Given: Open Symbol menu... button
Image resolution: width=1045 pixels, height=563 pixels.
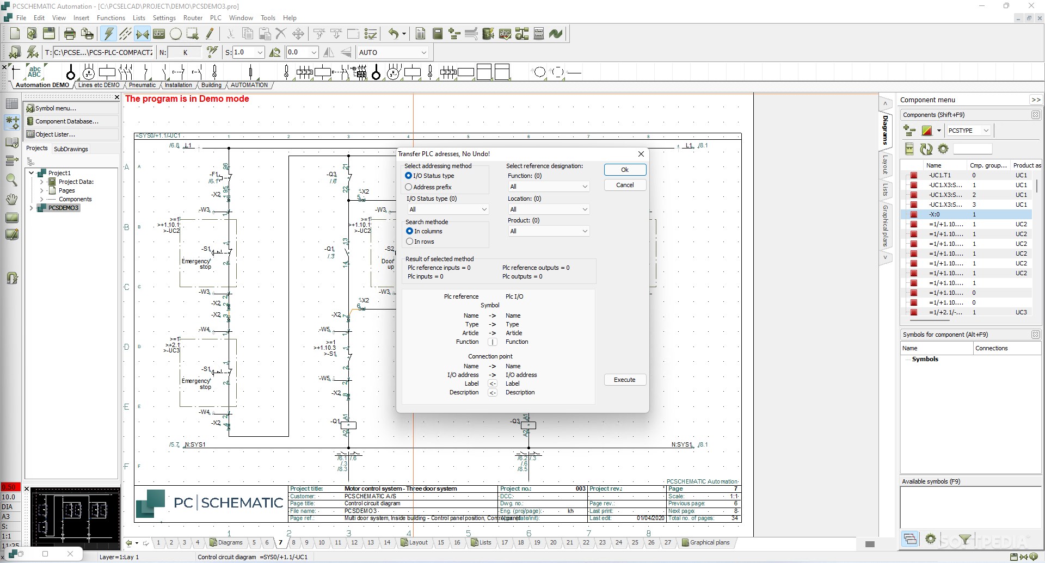Looking at the screenshot, I should [x=71, y=108].
